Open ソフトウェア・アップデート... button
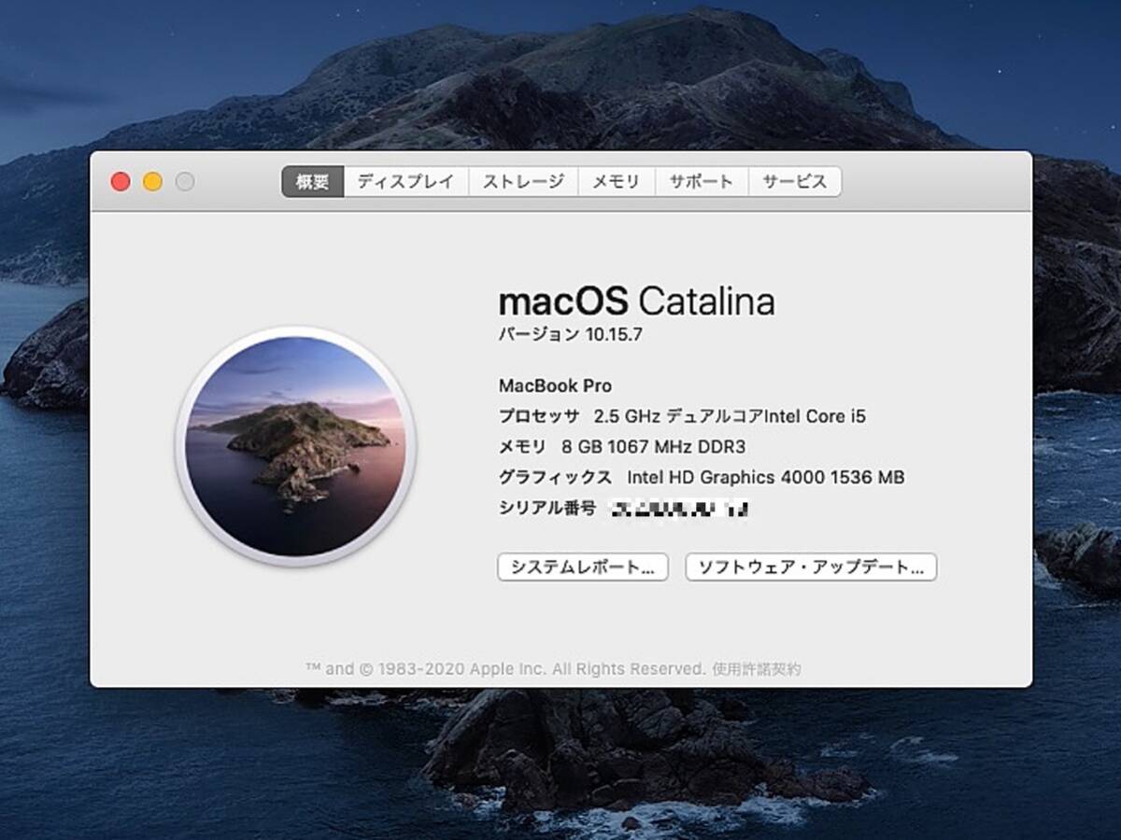Screen dimensions: 1121x840 point(811,567)
